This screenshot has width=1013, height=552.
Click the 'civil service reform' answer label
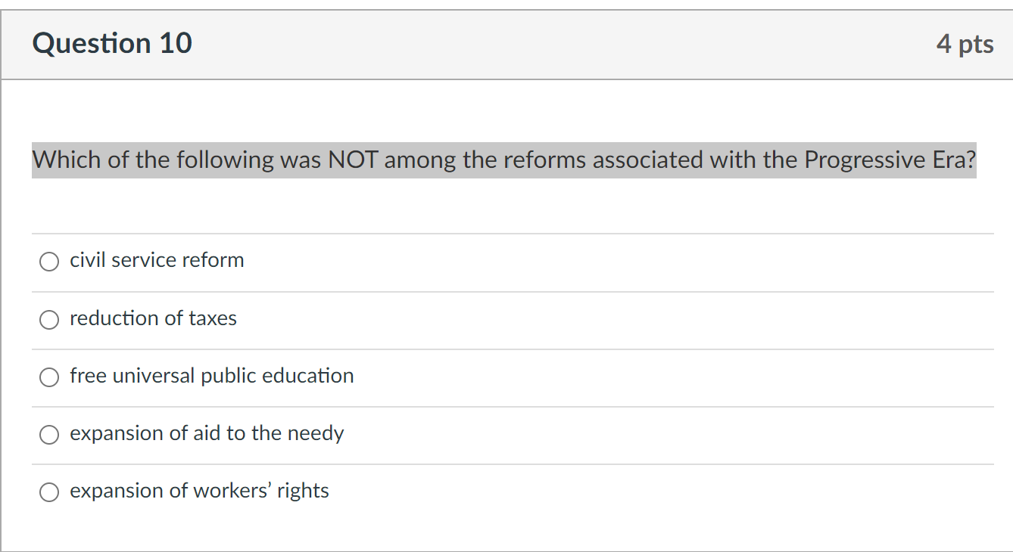157,260
